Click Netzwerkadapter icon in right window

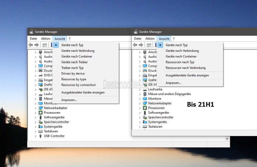click(145, 103)
